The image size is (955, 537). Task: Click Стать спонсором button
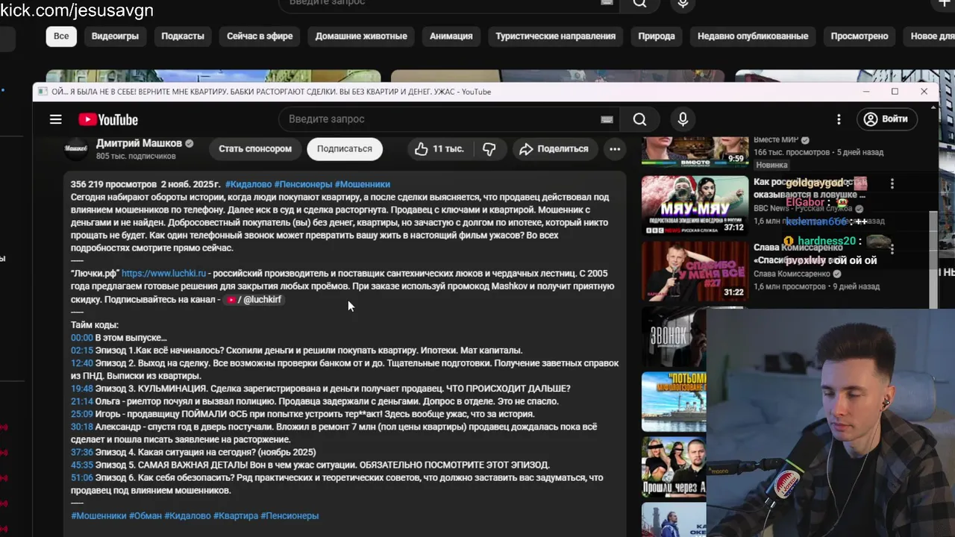coord(255,149)
